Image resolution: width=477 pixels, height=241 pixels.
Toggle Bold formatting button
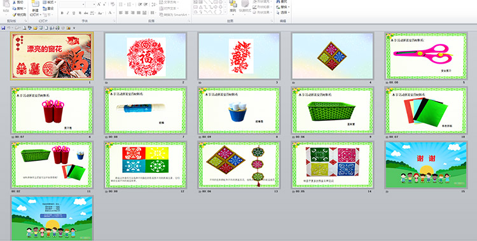pyautogui.click(x=62, y=13)
